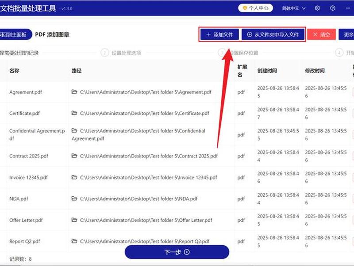Click path text ending in \Invoice 12345.pdf
354x266 pixels.
click(x=149, y=178)
